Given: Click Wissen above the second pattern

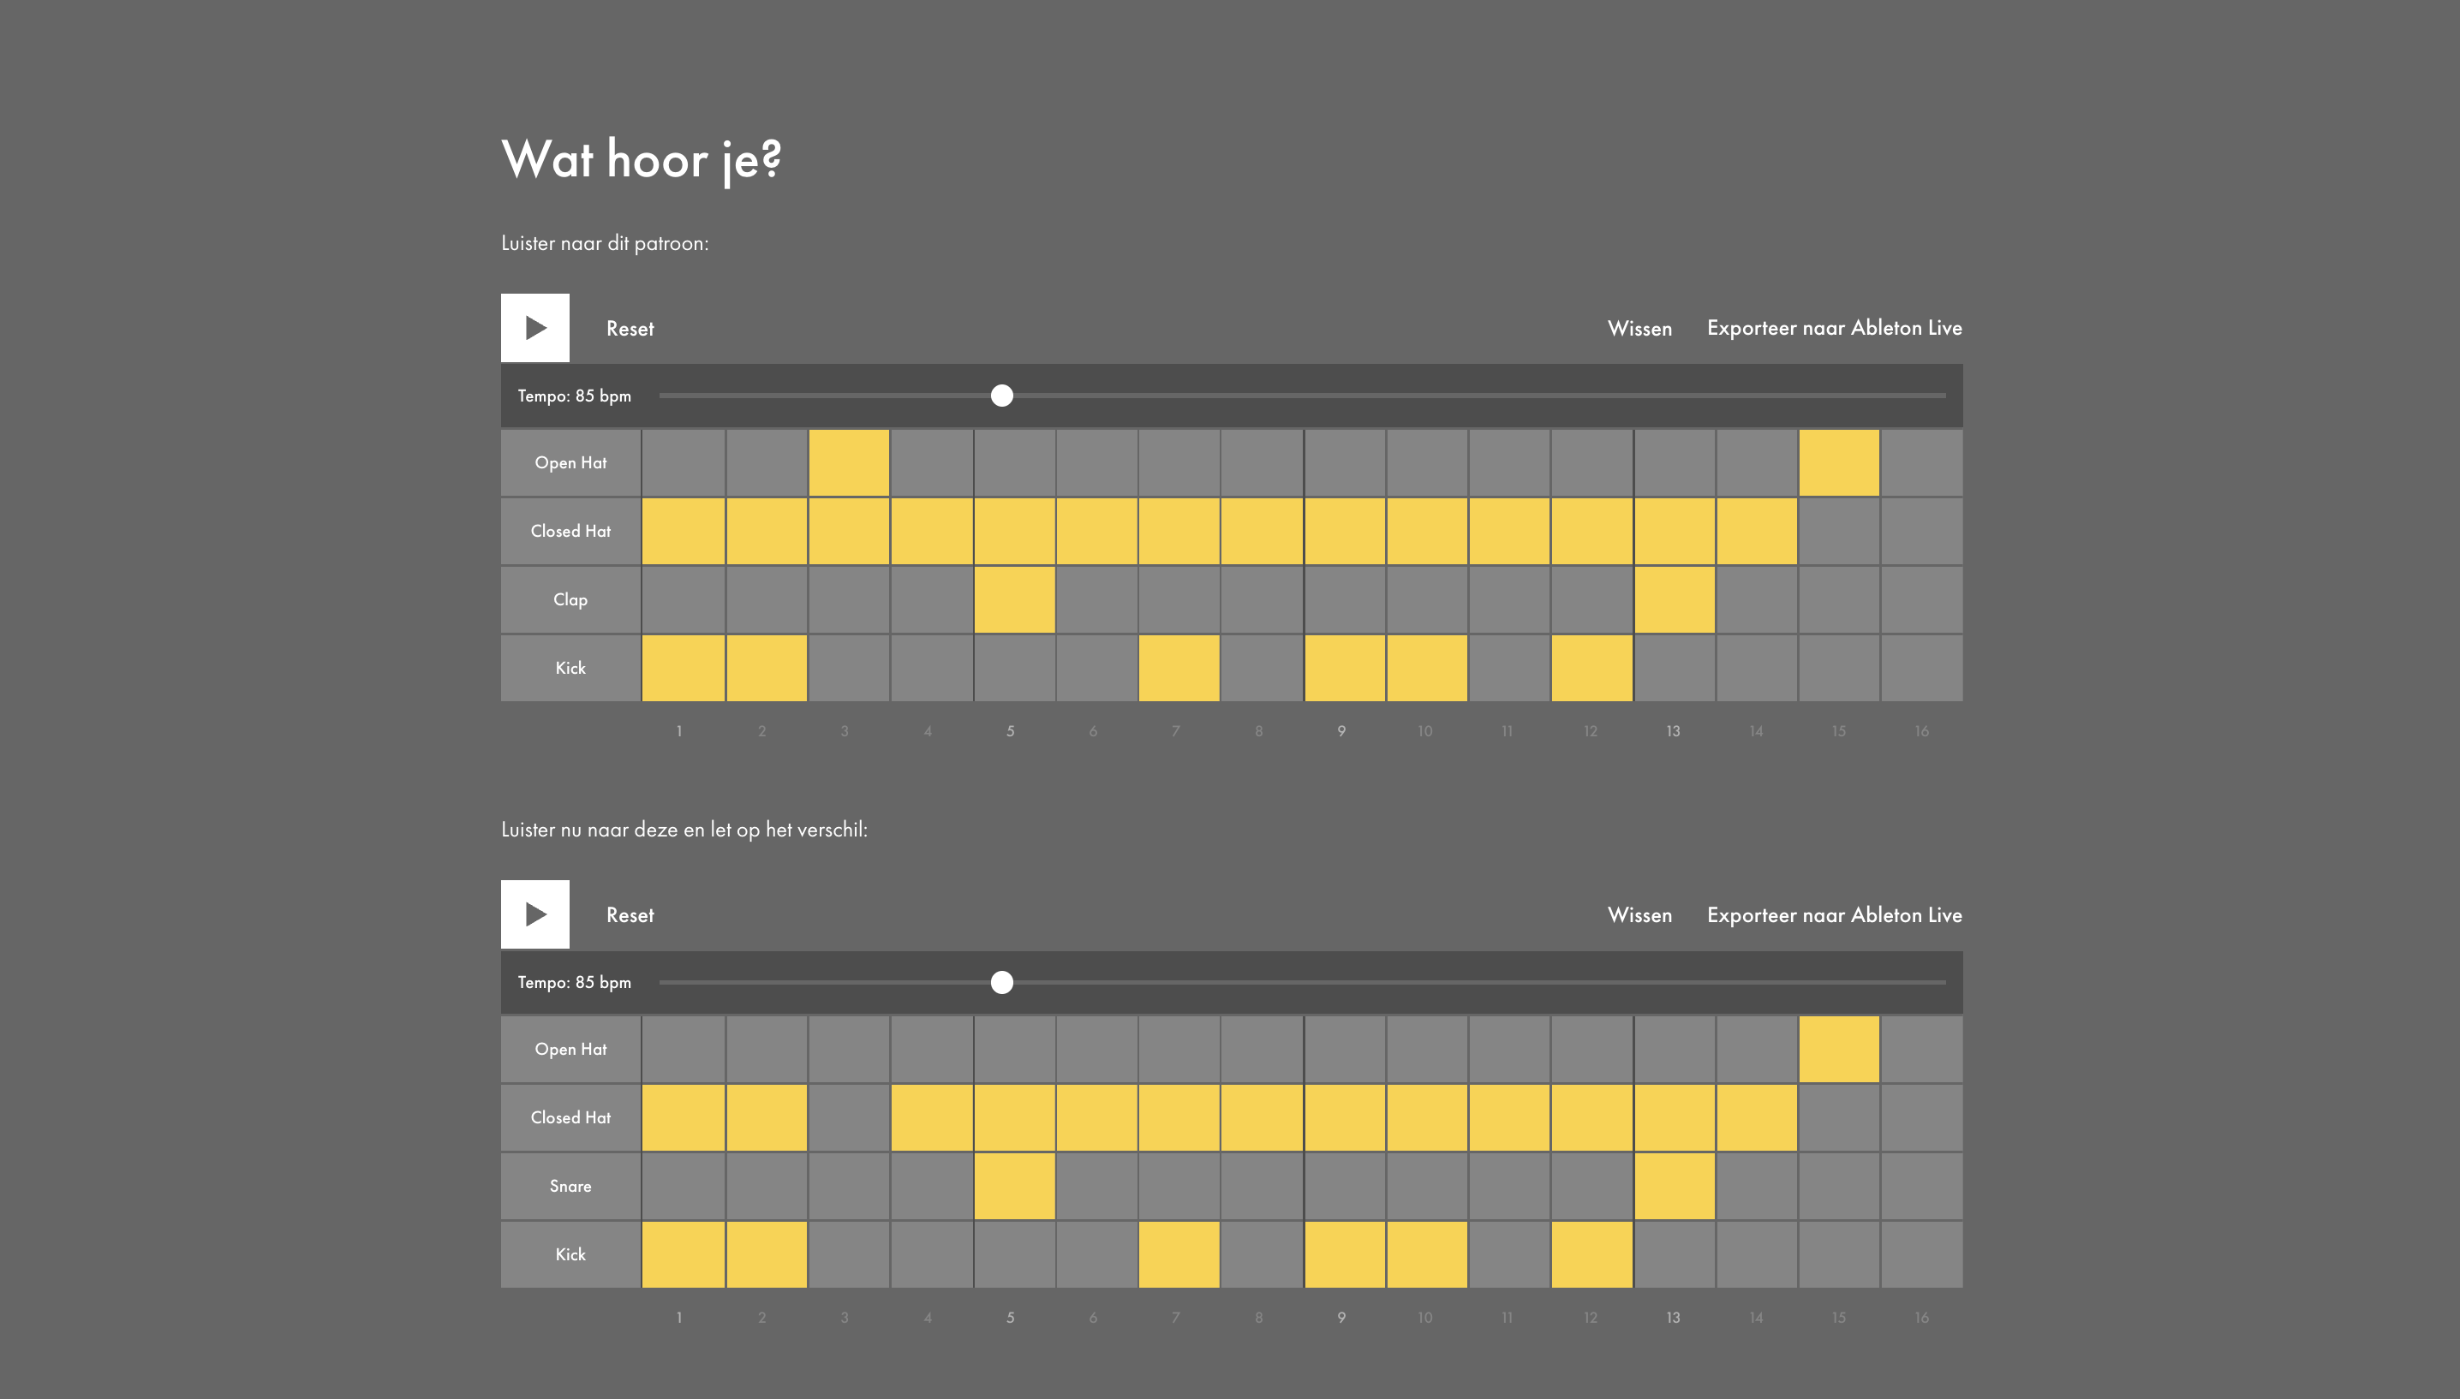Looking at the screenshot, I should click(x=1639, y=914).
